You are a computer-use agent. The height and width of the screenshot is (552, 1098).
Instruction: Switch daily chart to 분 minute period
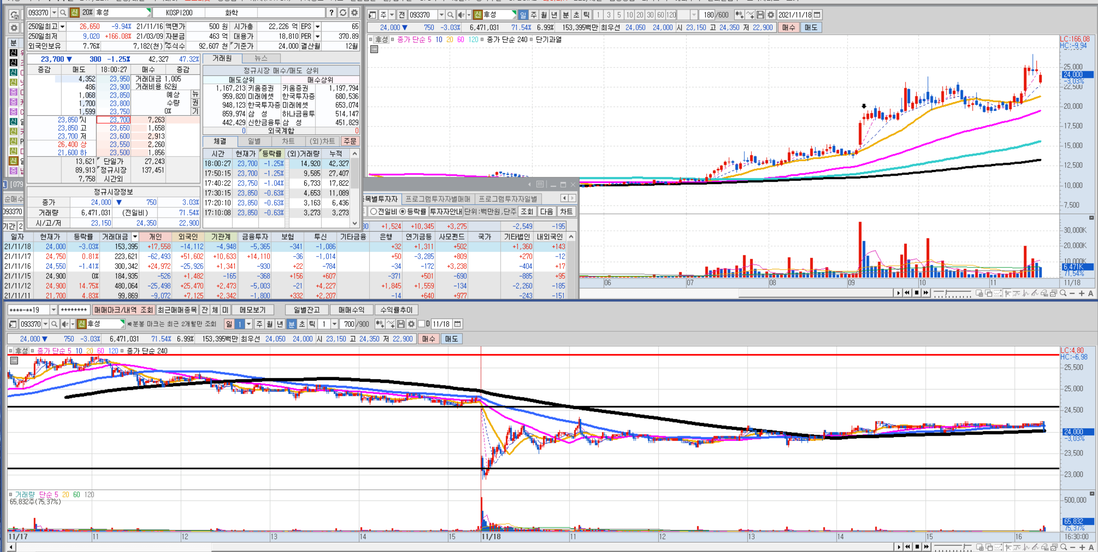[x=566, y=15]
